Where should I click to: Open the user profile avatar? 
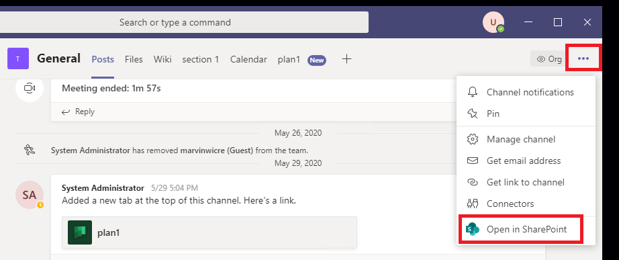(493, 22)
